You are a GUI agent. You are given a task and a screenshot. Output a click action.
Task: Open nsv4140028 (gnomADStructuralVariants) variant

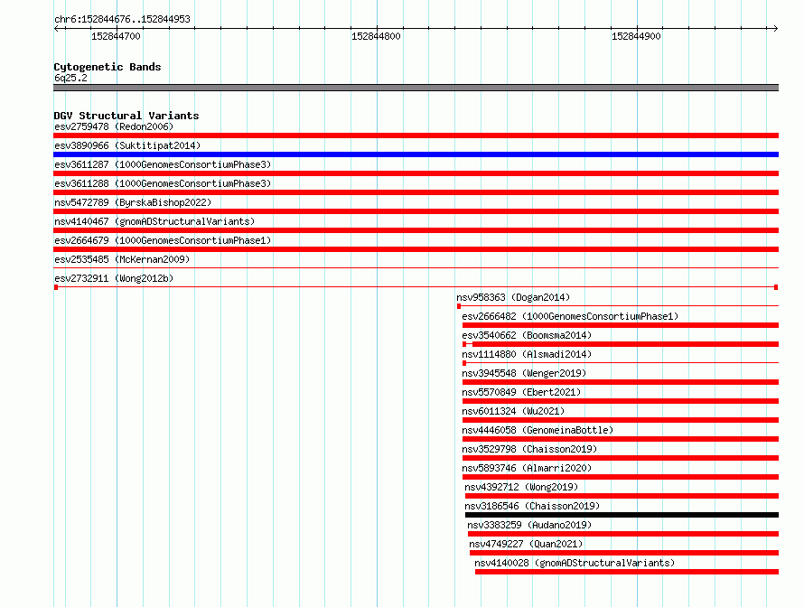click(575, 563)
